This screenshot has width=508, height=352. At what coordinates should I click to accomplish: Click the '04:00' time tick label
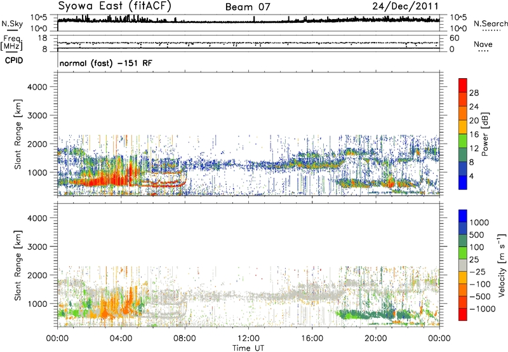coord(121,339)
